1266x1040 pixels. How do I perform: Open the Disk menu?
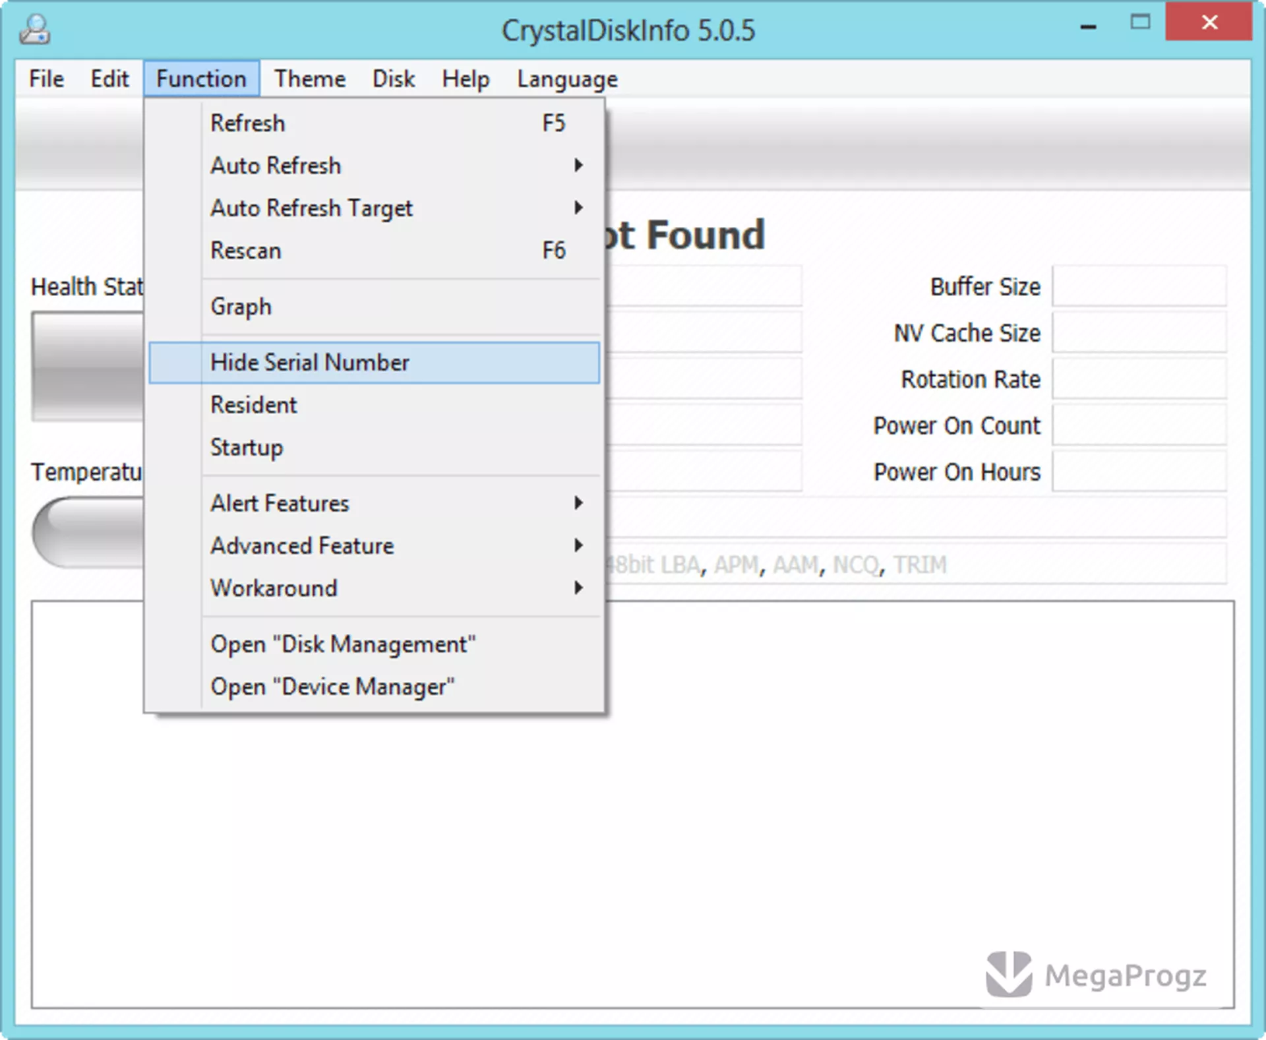pos(394,79)
